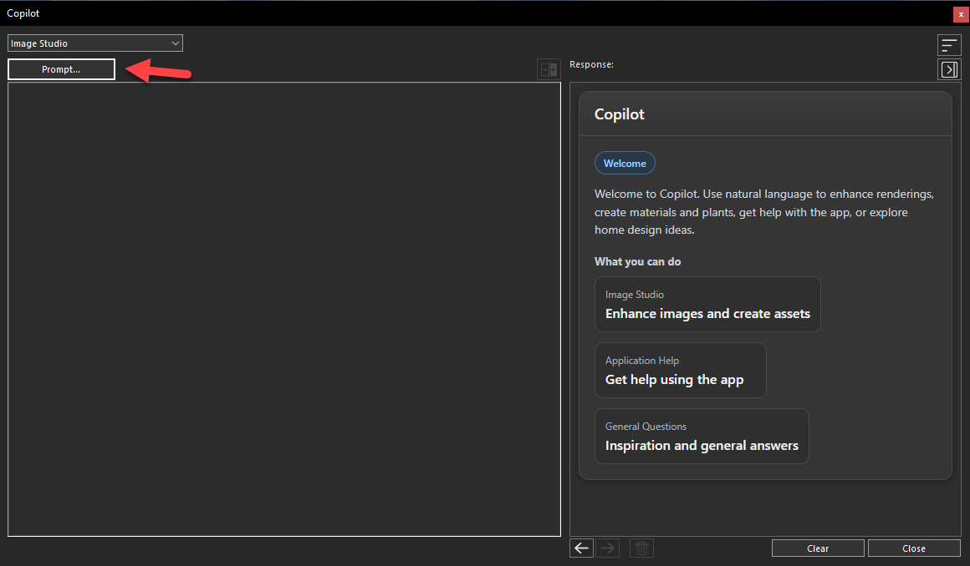The image size is (970, 566).
Task: Select the Welcome pill tag
Action: click(625, 163)
